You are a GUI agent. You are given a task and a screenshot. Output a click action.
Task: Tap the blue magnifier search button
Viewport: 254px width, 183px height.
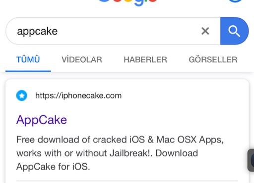[234, 31]
